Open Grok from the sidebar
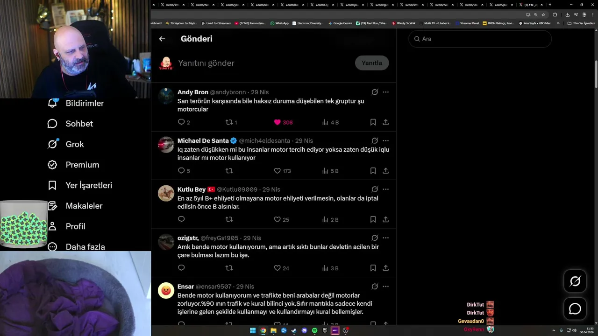The width and height of the screenshot is (598, 336). [65, 144]
